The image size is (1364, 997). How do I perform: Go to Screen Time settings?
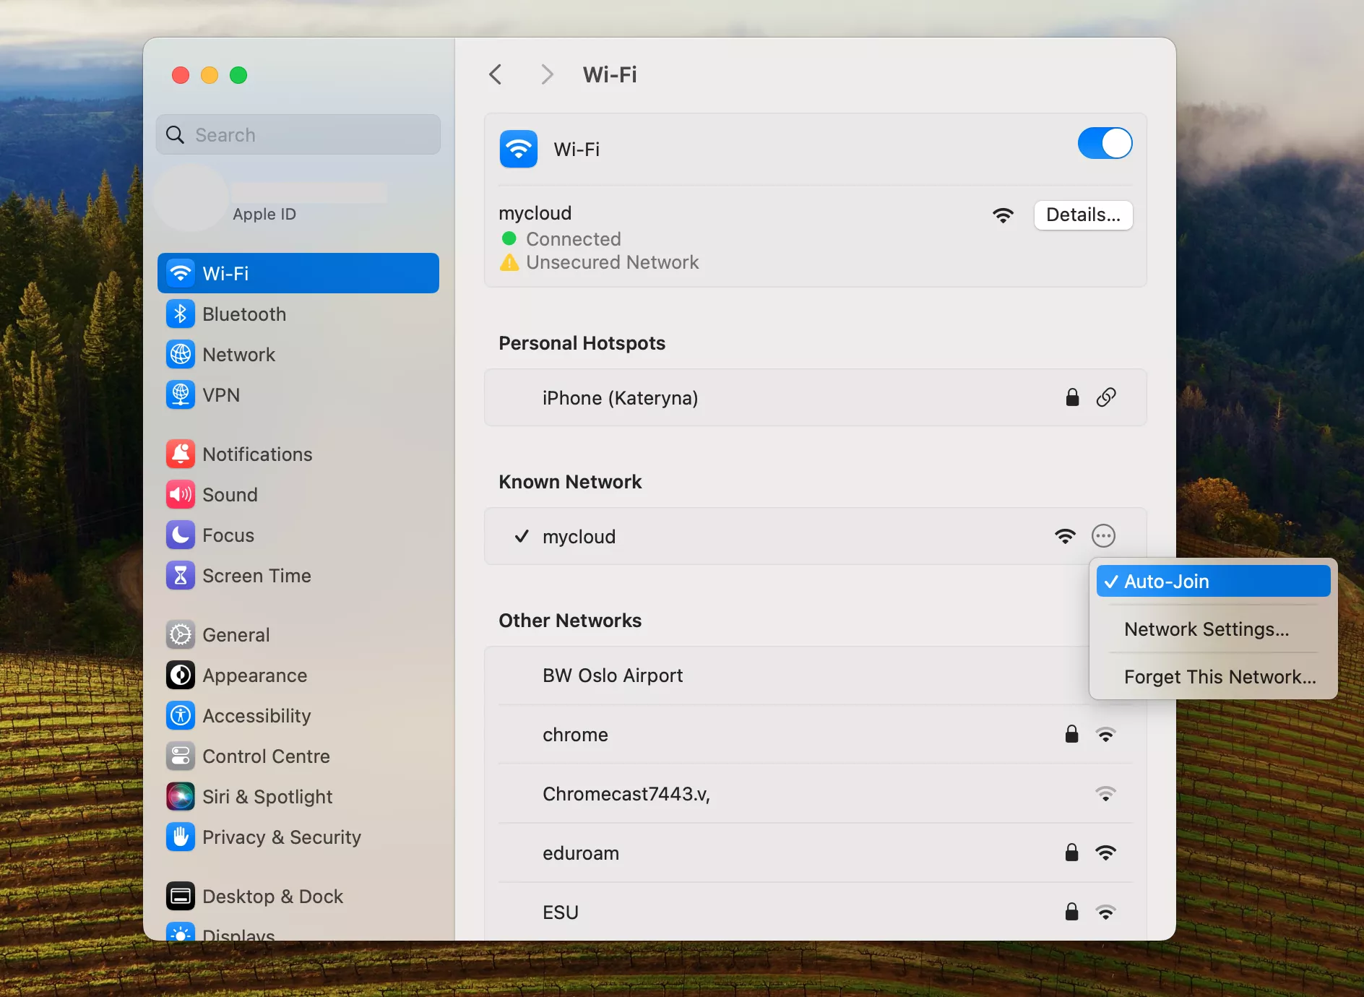click(256, 576)
